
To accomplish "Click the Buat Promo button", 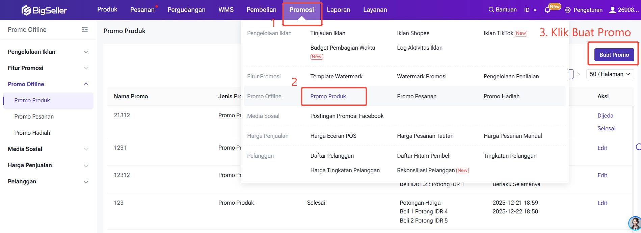I will click(x=614, y=55).
